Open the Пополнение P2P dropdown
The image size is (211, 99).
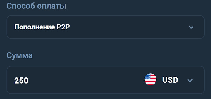pyautogui.click(x=105, y=27)
